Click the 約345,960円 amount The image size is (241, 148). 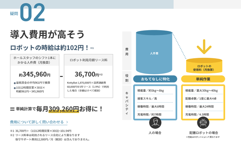click(x=35, y=74)
